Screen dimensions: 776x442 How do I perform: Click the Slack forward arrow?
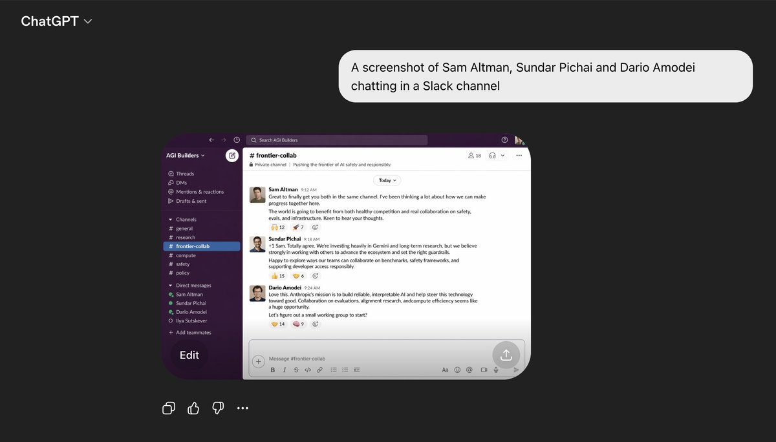(224, 140)
